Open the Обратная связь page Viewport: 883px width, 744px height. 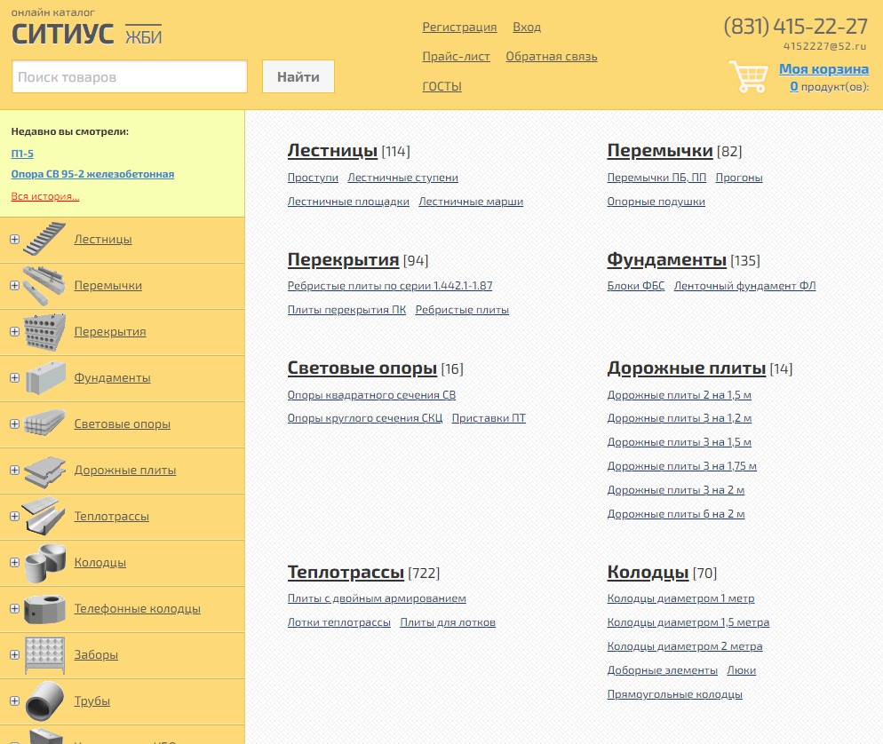pos(552,56)
